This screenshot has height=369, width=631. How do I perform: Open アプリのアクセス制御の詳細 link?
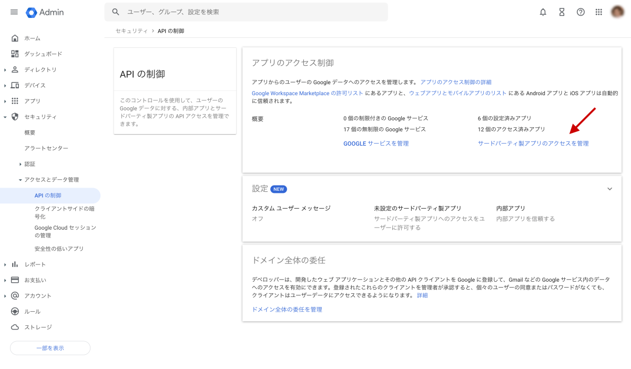pyautogui.click(x=456, y=82)
